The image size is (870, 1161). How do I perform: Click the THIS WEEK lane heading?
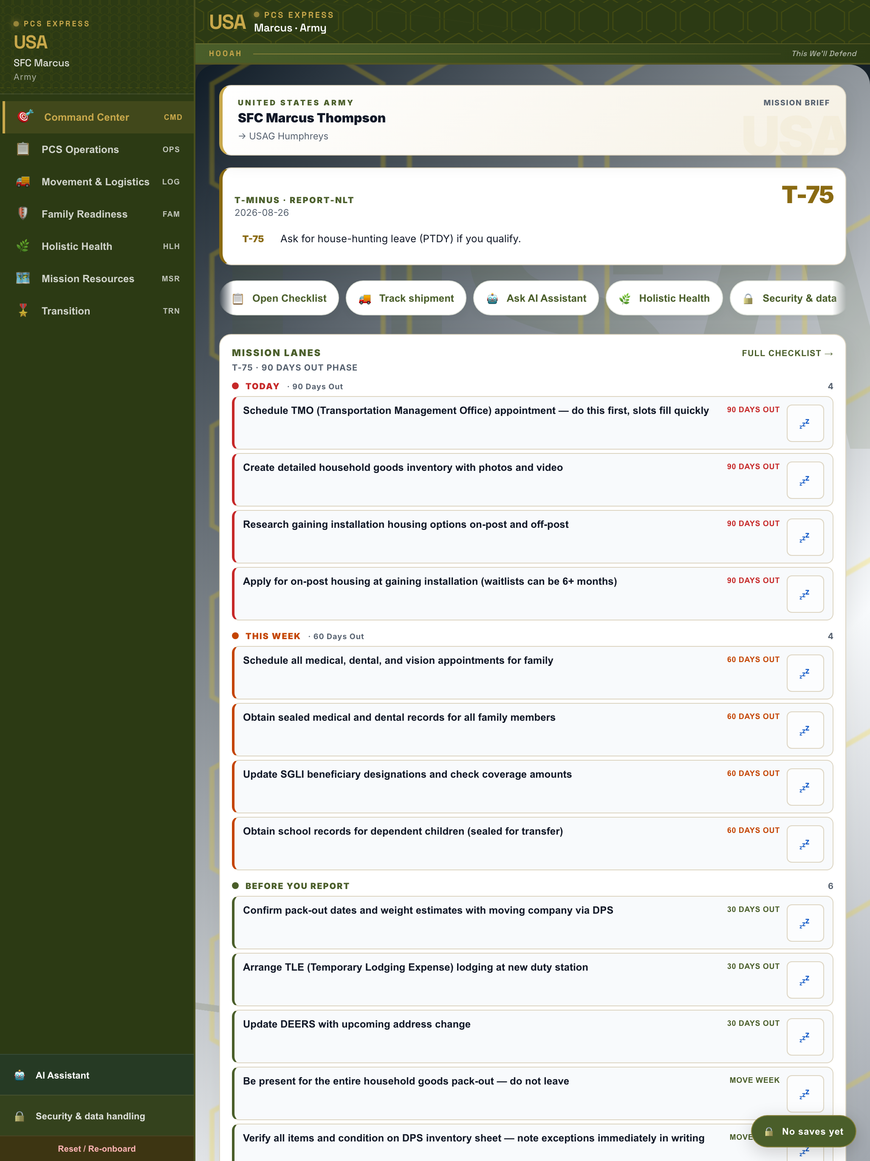point(273,636)
